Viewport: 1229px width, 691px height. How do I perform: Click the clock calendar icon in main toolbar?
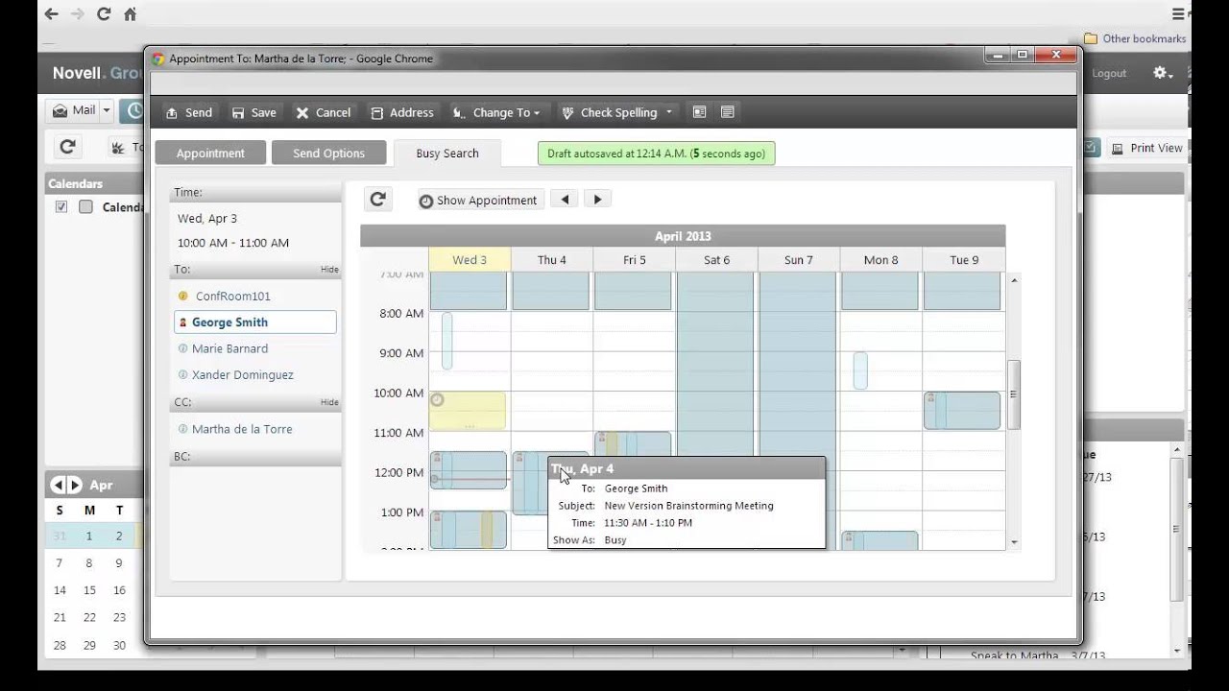coord(133,110)
